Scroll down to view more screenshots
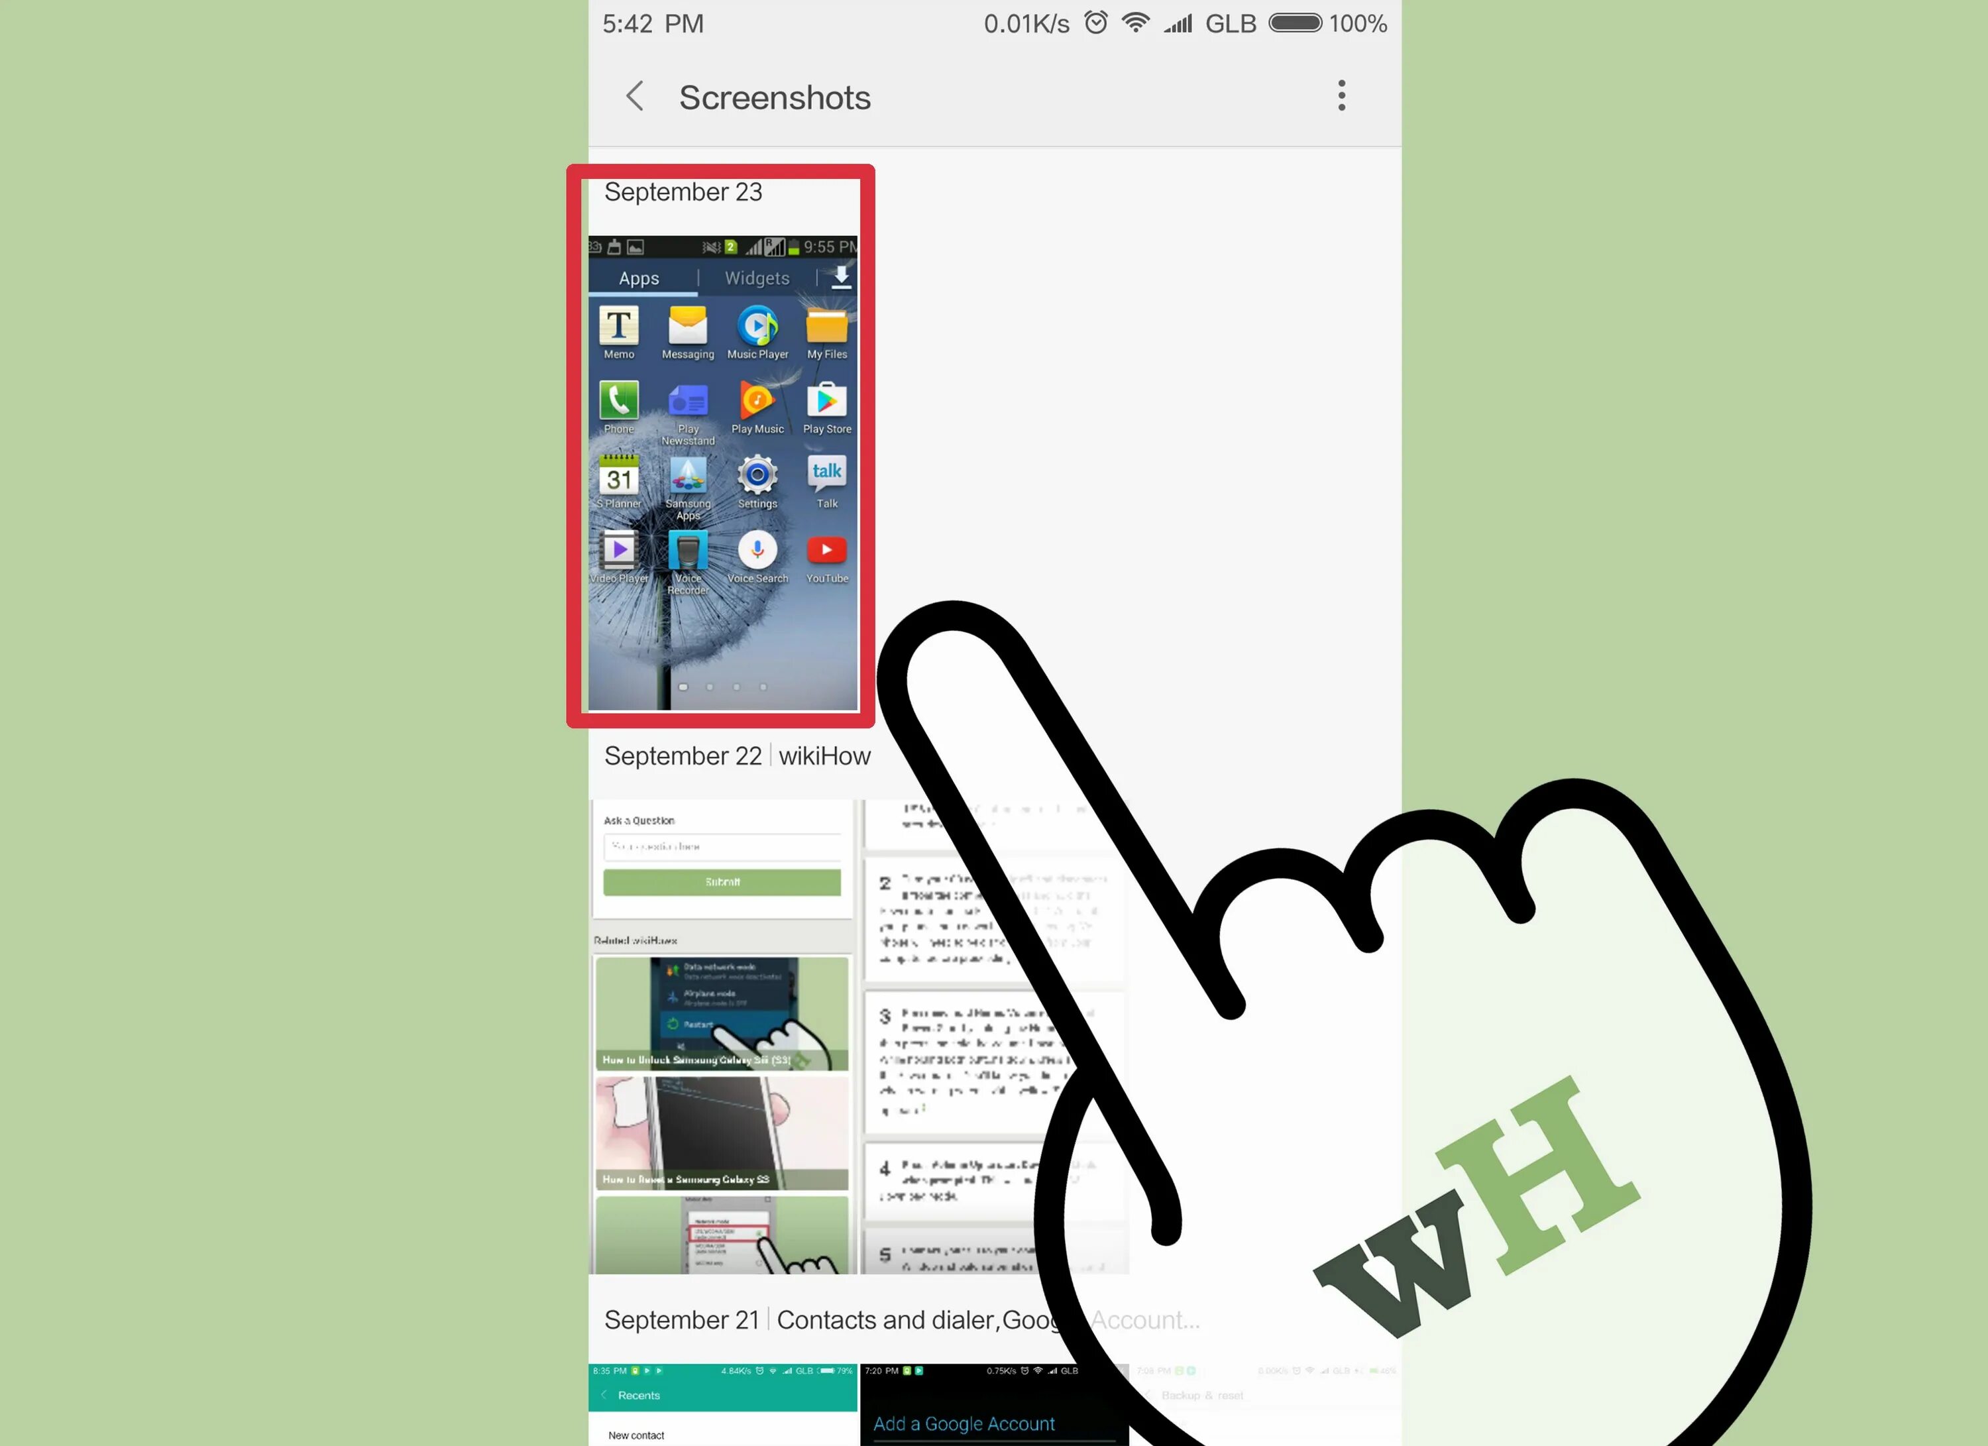Image resolution: width=1988 pixels, height=1446 pixels. point(994,771)
